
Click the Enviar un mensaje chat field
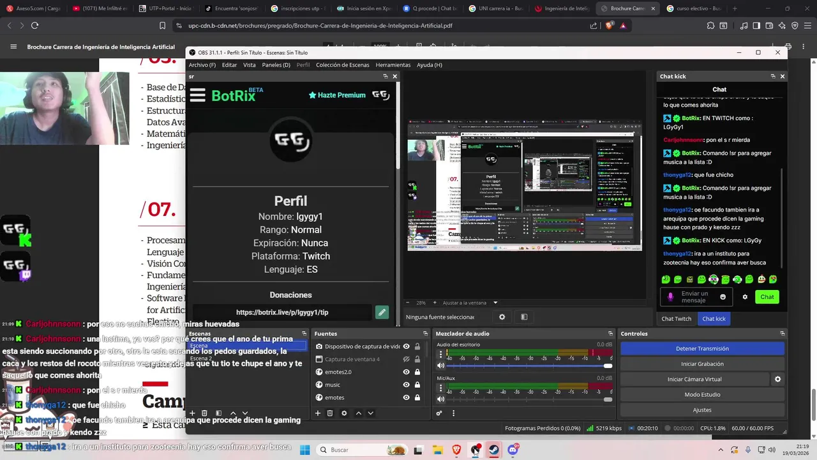click(696, 297)
